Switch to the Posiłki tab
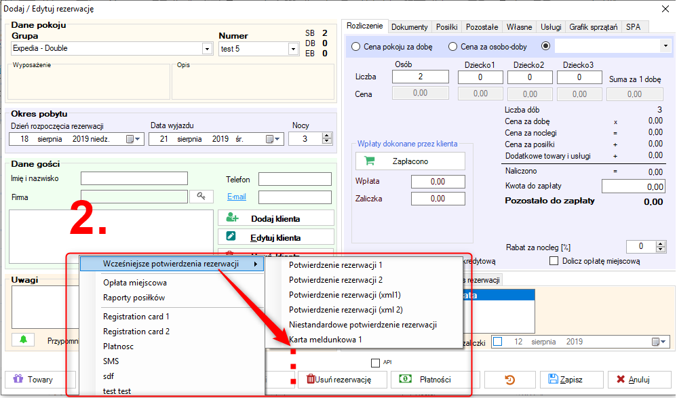Screen dimensions: 677x398 pos(446,26)
